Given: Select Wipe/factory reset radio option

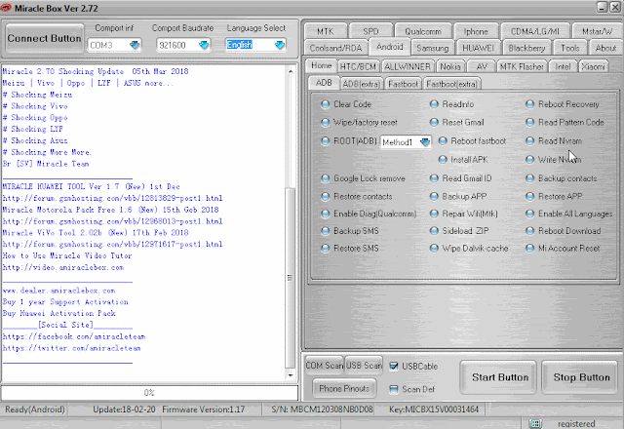Looking at the screenshot, I should click(x=325, y=122).
